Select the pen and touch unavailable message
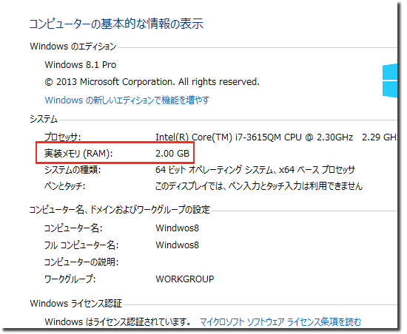 259,186
